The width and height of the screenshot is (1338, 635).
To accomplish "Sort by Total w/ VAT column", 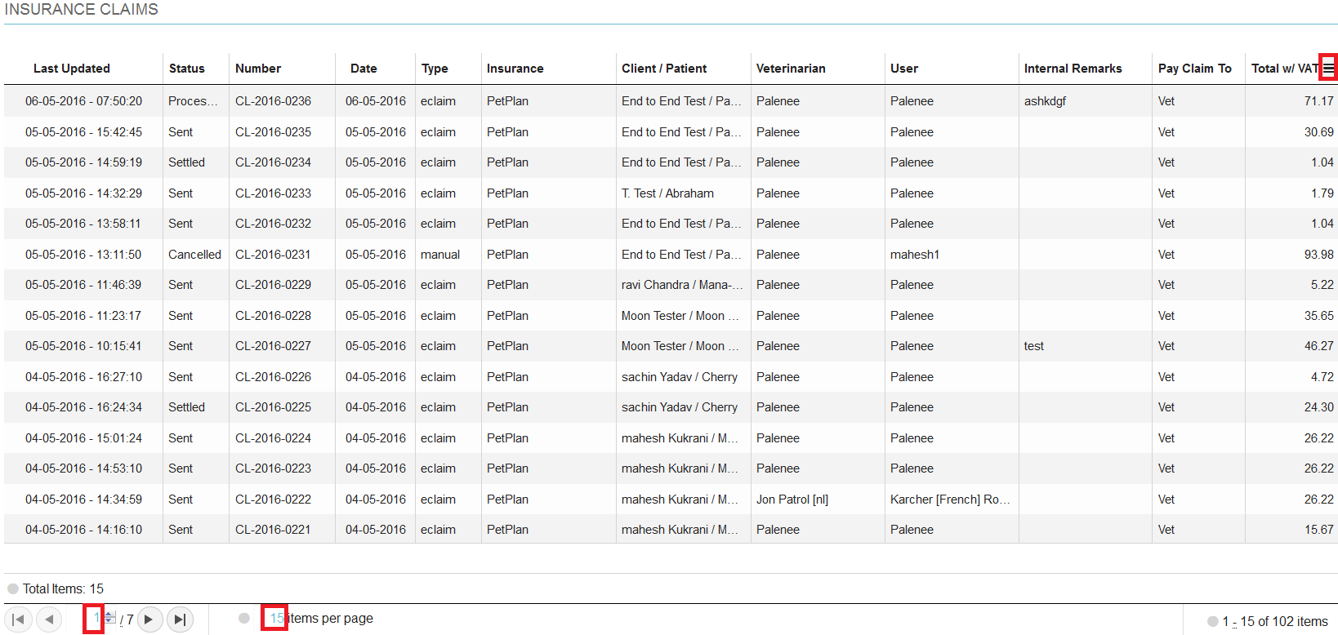I will click(x=1282, y=69).
